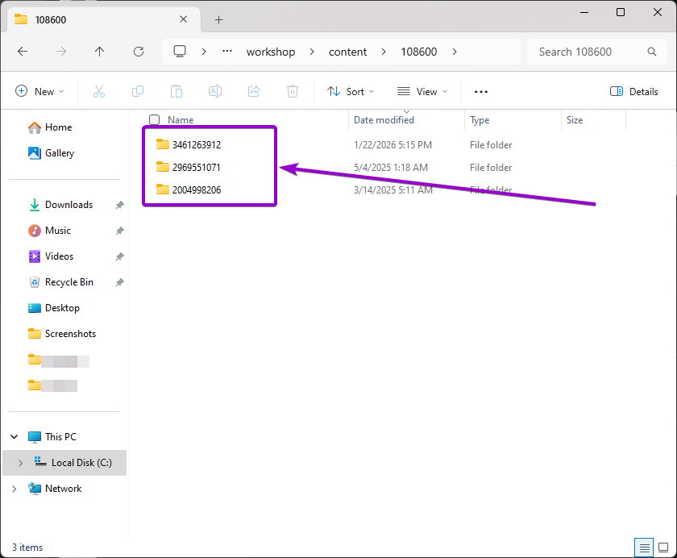This screenshot has height=558, width=677.
Task: Click the Share icon in the toolbar
Action: pos(253,91)
